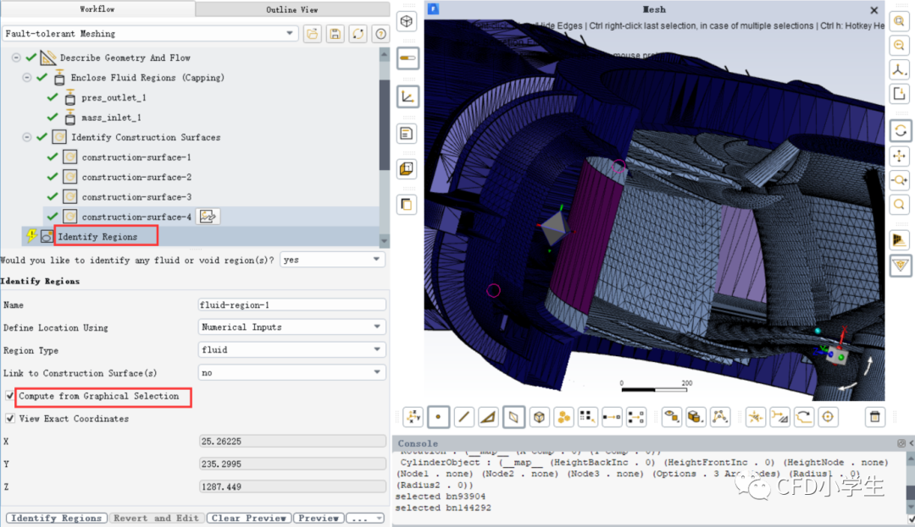Activate the pan view tool
Image resolution: width=915 pixels, height=527 pixels.
899,156
